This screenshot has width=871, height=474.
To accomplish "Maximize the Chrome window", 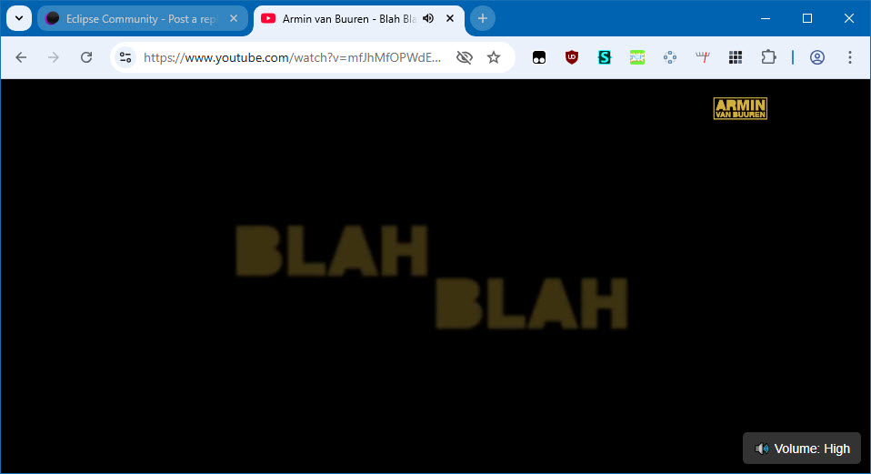I will coord(807,18).
